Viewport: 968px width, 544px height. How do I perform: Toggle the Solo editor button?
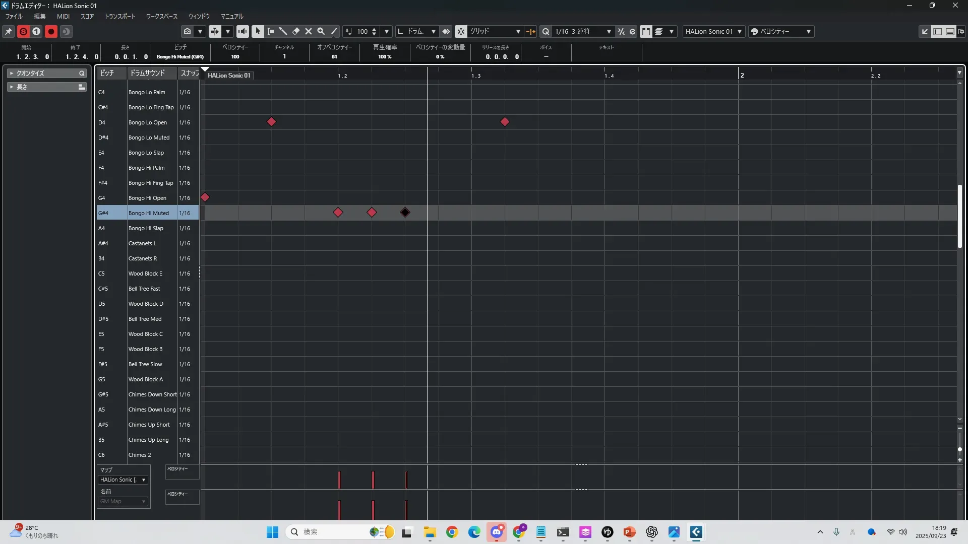pos(23,31)
